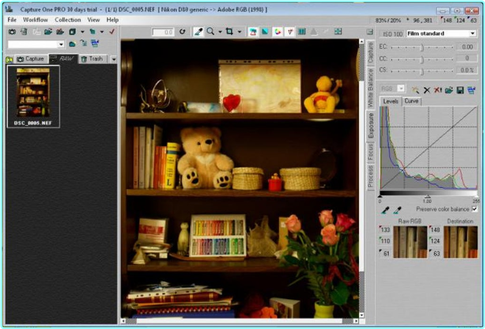
Task: Switch to the Curve tab
Action: point(411,101)
